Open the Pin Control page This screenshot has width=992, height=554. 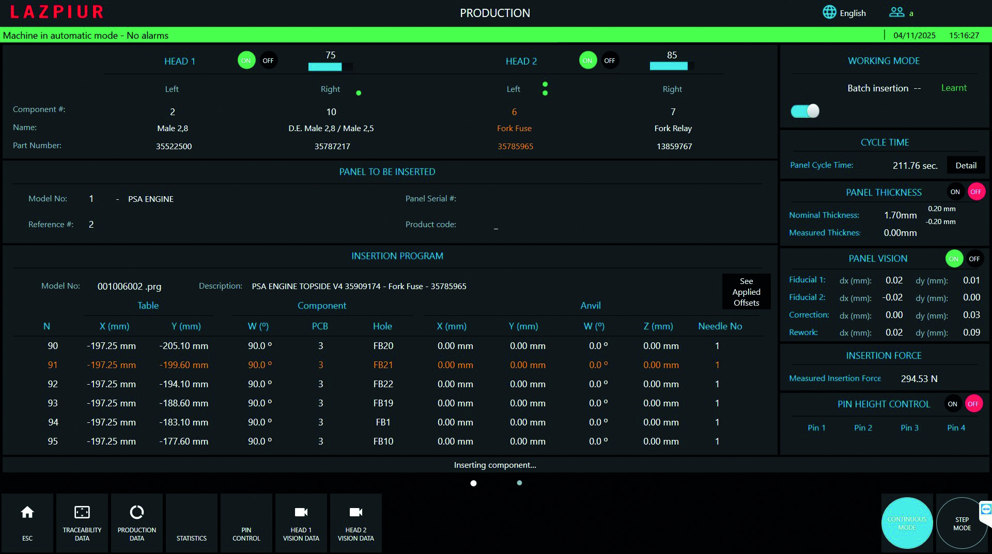246,523
